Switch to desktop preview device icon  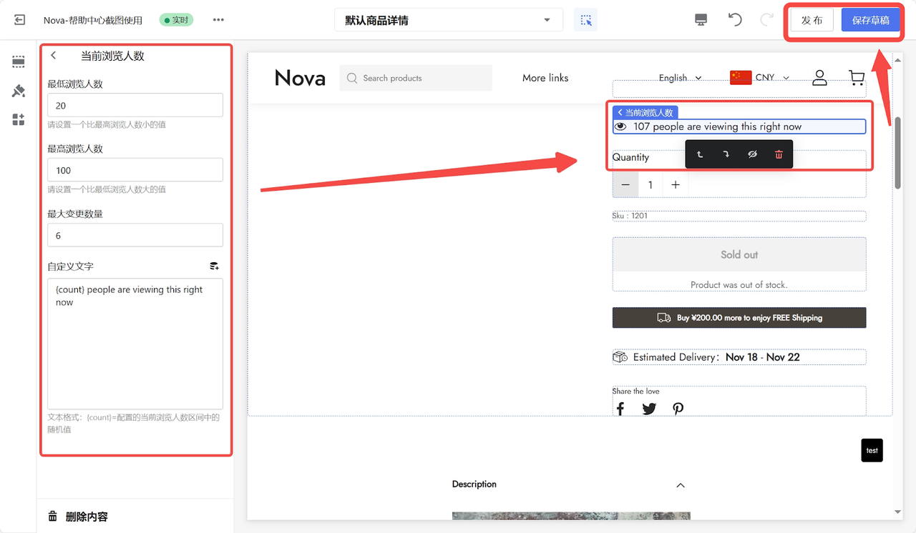(x=701, y=20)
